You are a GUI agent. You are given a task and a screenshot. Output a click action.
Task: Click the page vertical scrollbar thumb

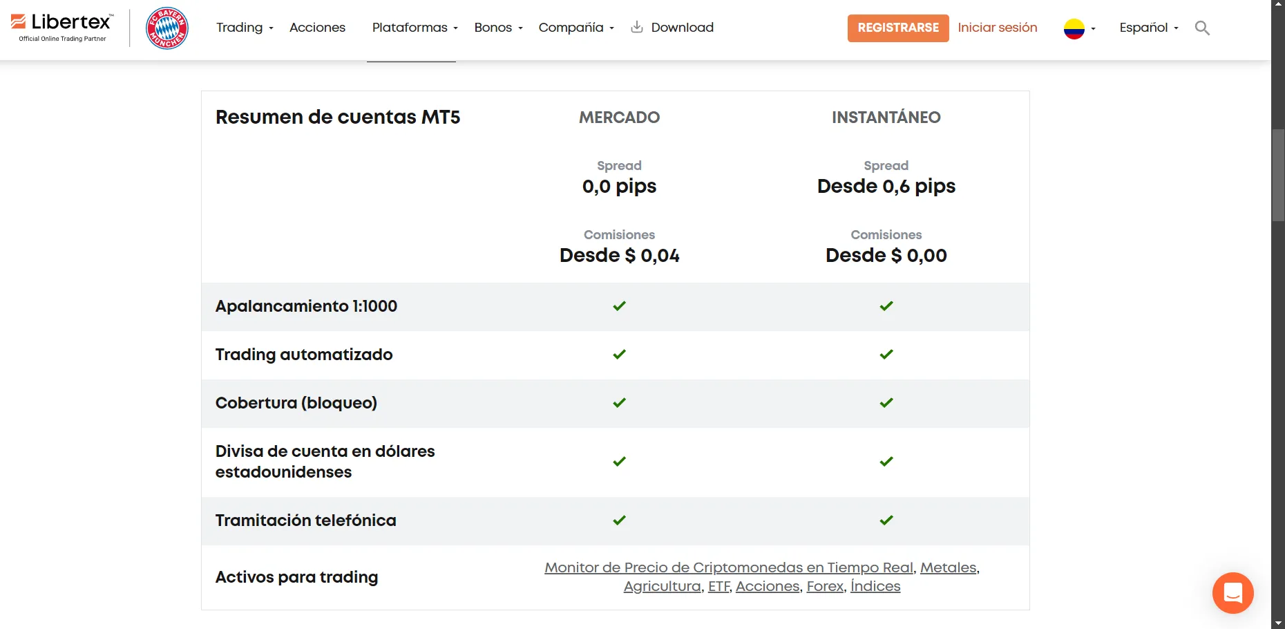coord(1278,175)
